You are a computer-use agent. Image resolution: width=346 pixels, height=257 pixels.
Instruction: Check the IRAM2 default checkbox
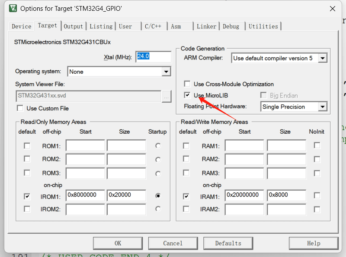click(186, 209)
